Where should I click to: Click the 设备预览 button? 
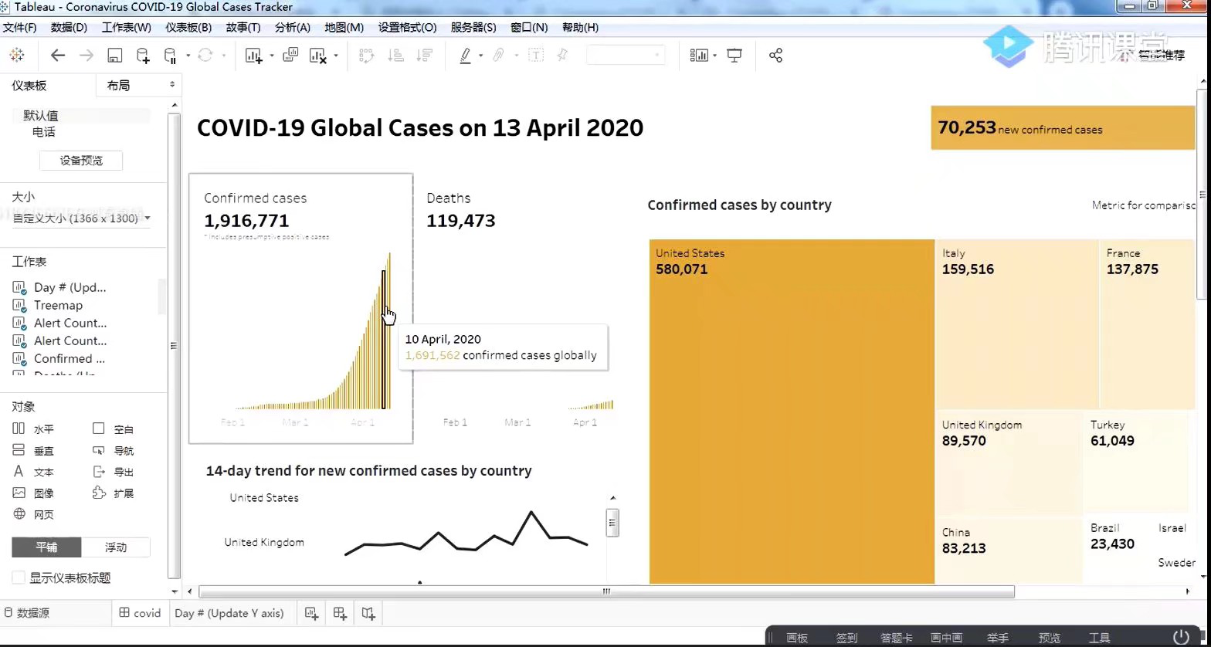[81, 161]
